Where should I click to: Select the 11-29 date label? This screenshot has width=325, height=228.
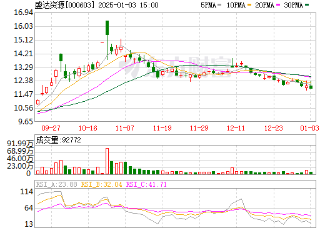199,128
